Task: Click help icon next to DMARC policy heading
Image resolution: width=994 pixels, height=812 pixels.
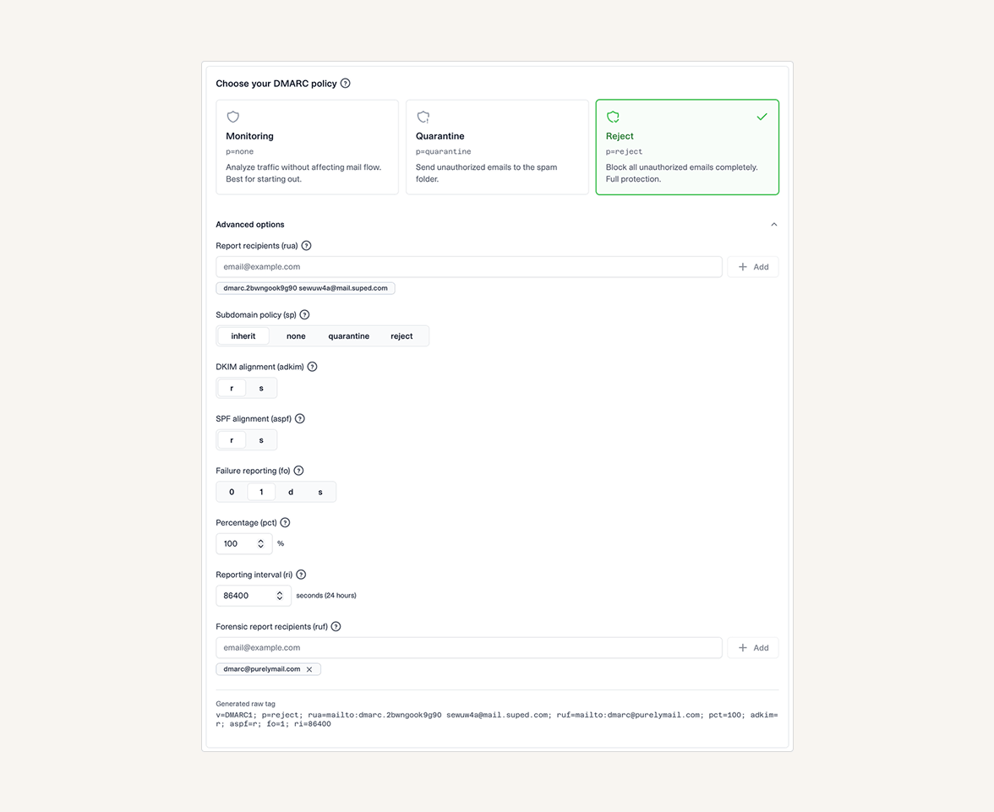Action: (x=345, y=84)
